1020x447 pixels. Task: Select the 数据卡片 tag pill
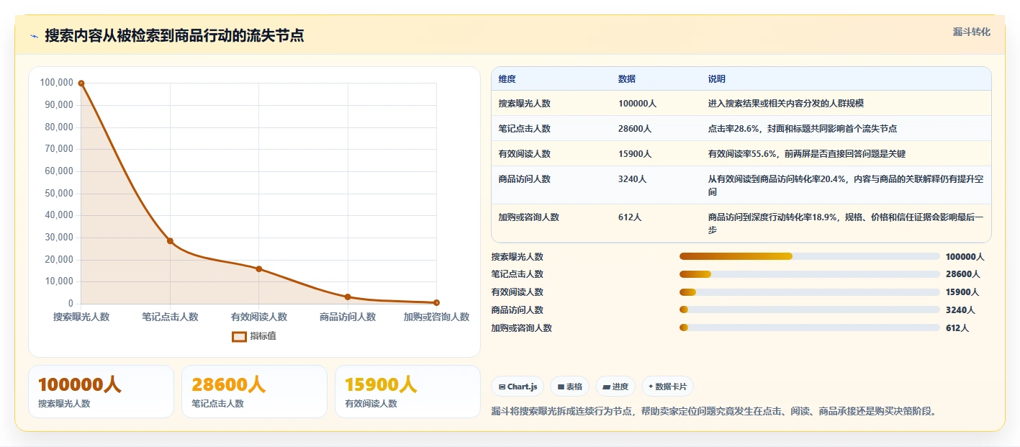667,387
